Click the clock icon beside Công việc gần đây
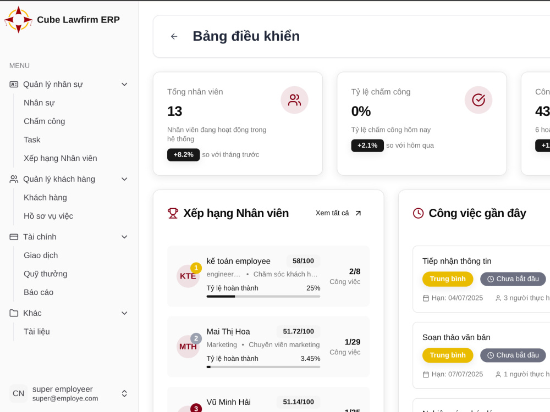Viewport: 550px width, 412px height. coord(418,213)
